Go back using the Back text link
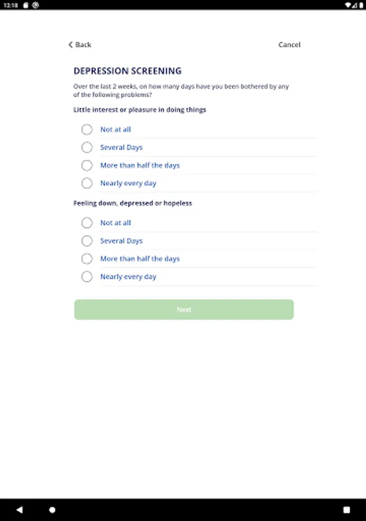The height and width of the screenshot is (521, 366). pos(83,45)
